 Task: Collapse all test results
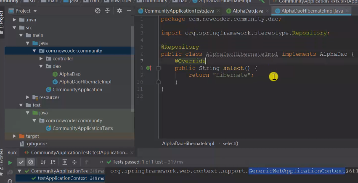point(74,162)
